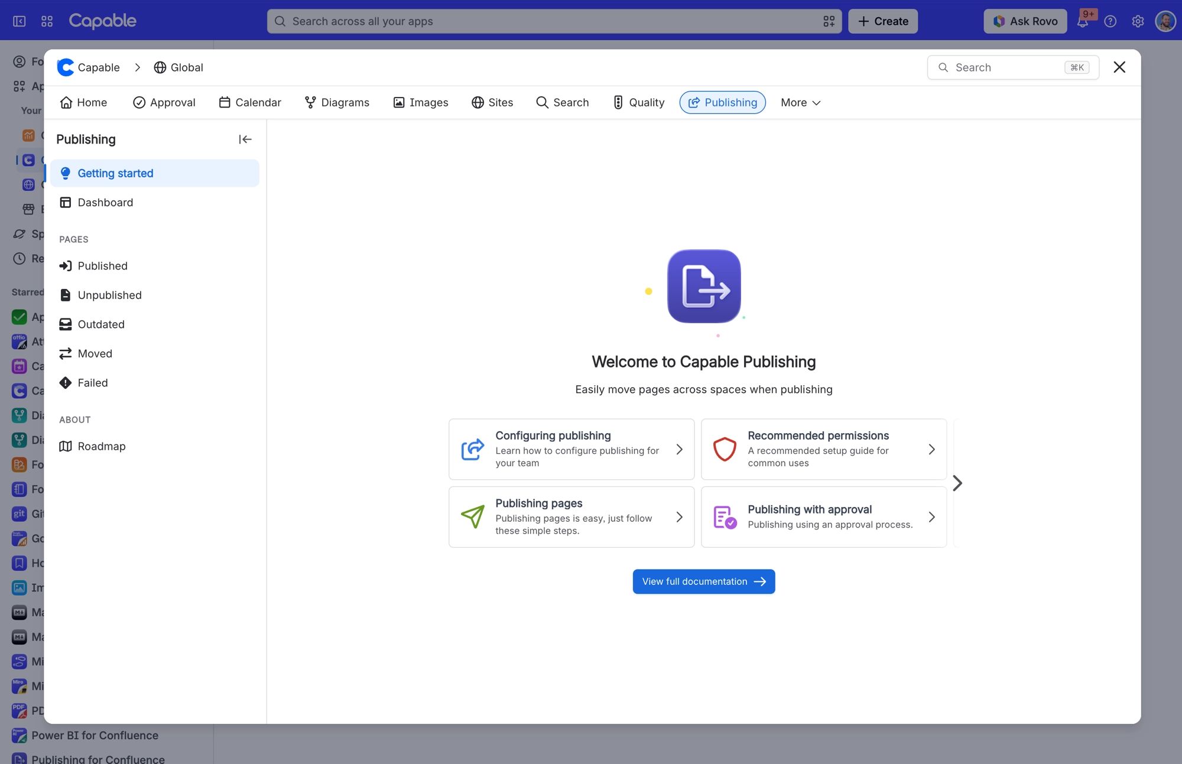Click Power BI for Confluence icon

point(20,735)
